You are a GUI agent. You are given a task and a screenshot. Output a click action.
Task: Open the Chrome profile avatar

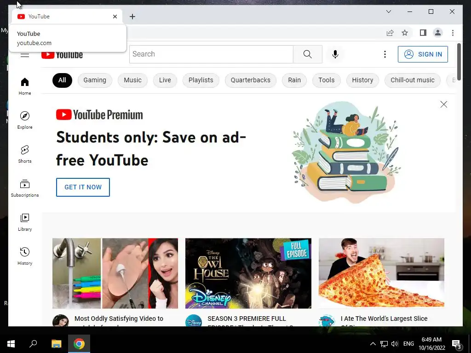[438, 33]
